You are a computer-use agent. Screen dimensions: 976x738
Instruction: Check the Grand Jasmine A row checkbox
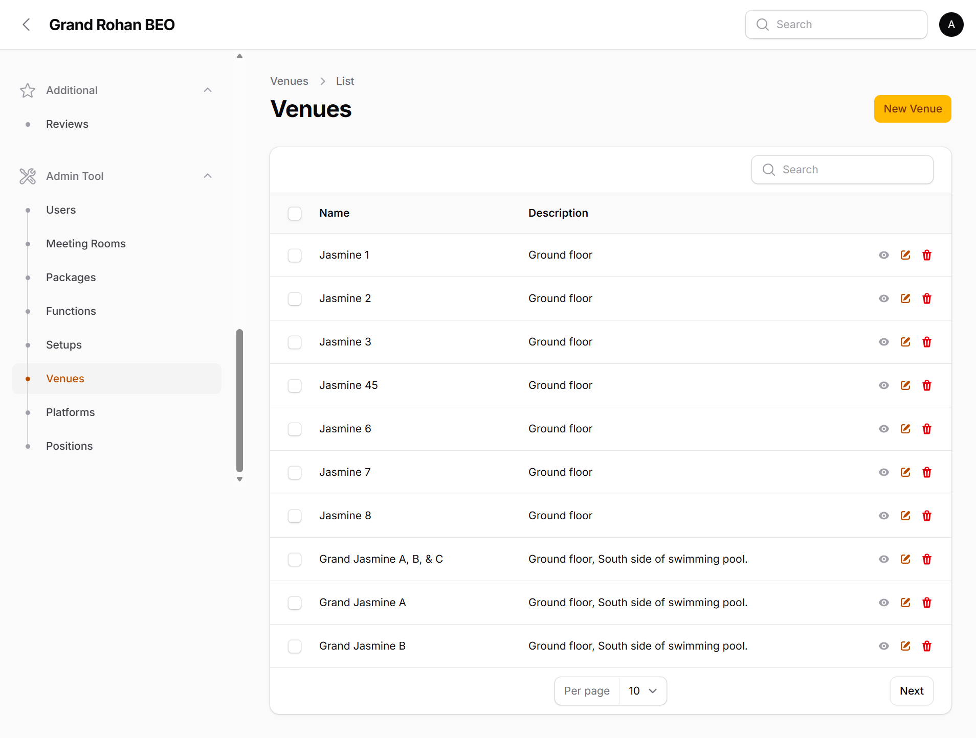point(295,603)
